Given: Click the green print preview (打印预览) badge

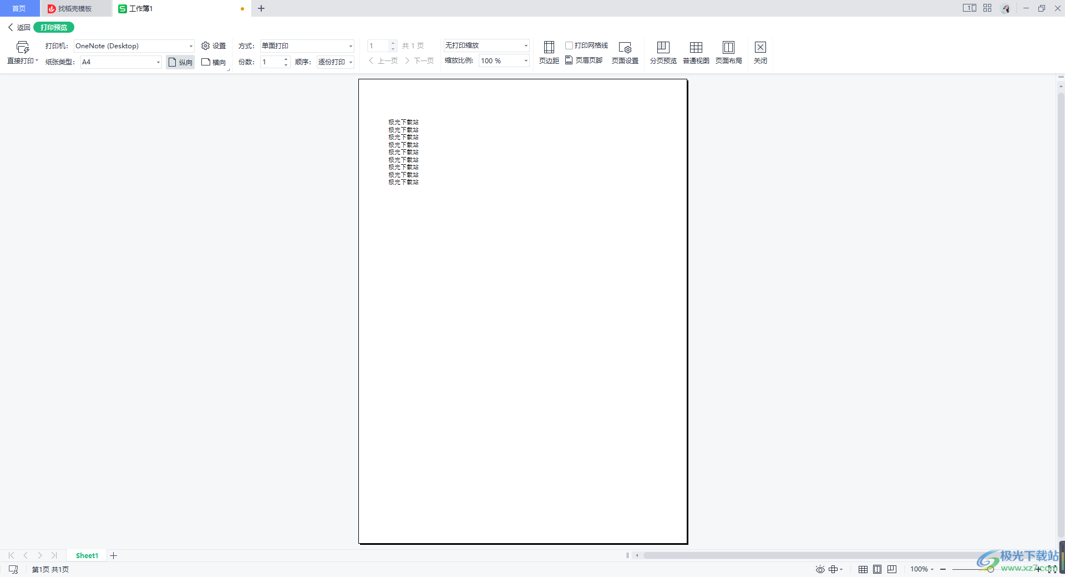Looking at the screenshot, I should pyautogui.click(x=54, y=27).
